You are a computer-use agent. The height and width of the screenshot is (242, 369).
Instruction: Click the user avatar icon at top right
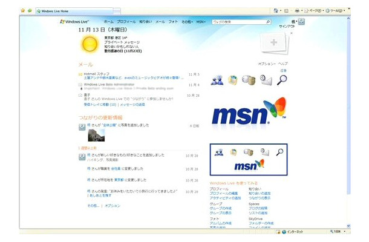click(301, 21)
